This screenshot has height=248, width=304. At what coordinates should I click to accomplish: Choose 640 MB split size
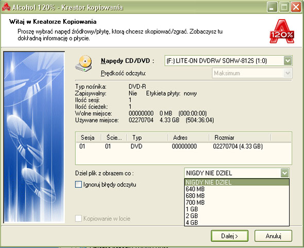pos(237,189)
